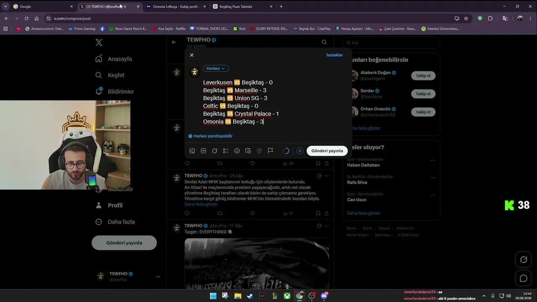Open more options on the 17 Ağu post
Viewport: 537px width, 302px height.
coord(326,226)
